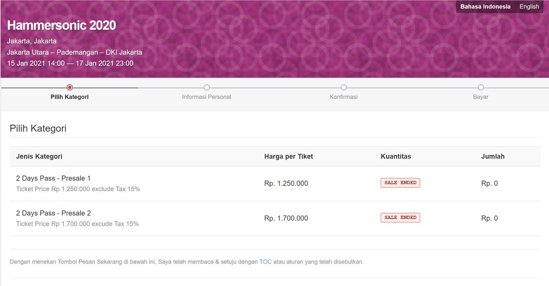Click Rp. 0 total for Presale 1
The image size is (549, 286).
(x=490, y=183)
